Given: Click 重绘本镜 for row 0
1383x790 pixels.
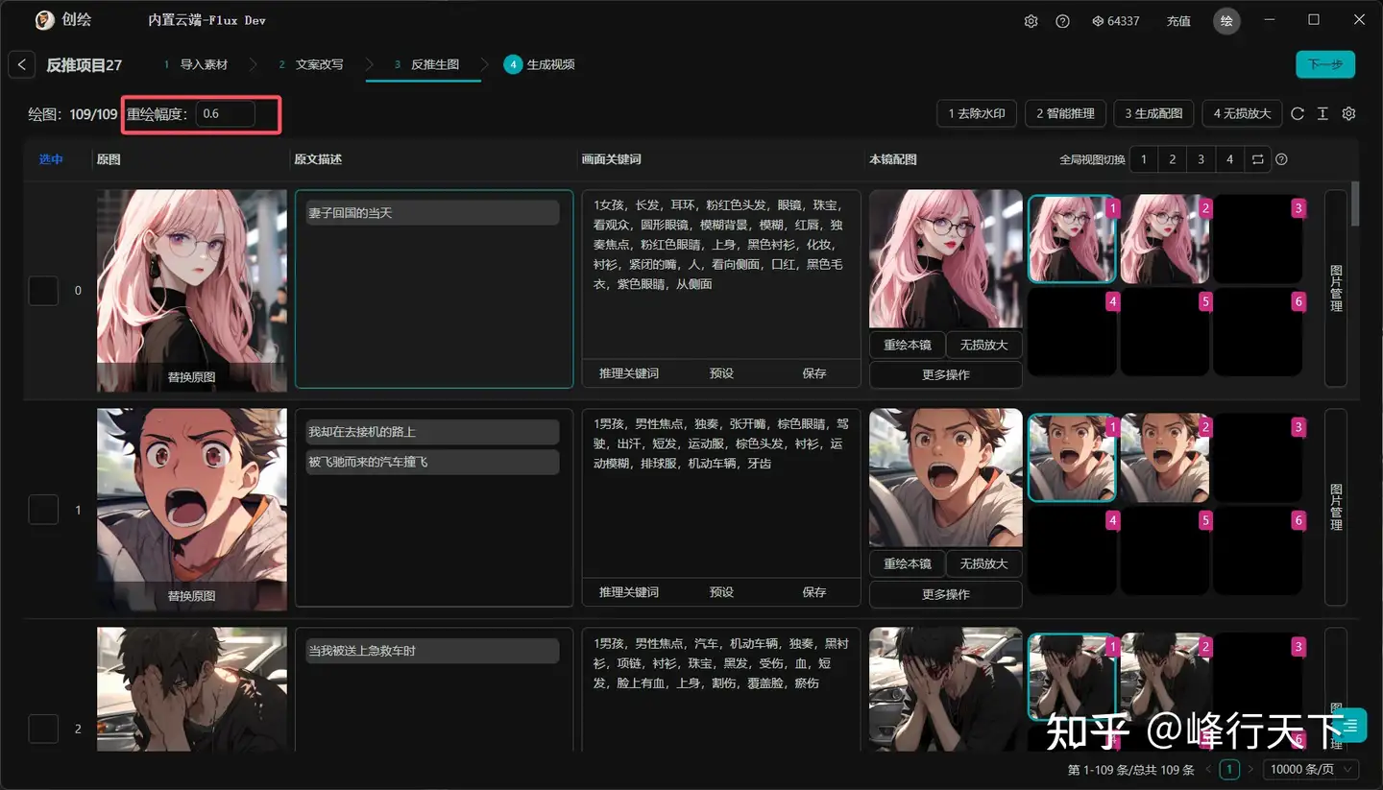Looking at the screenshot, I should pos(908,345).
